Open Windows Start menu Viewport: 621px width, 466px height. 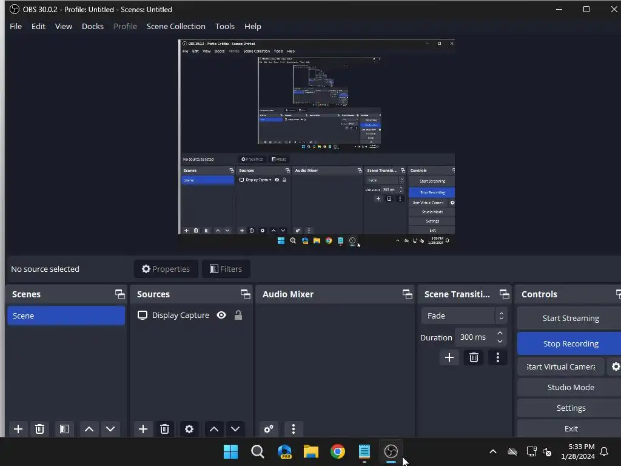click(x=231, y=451)
